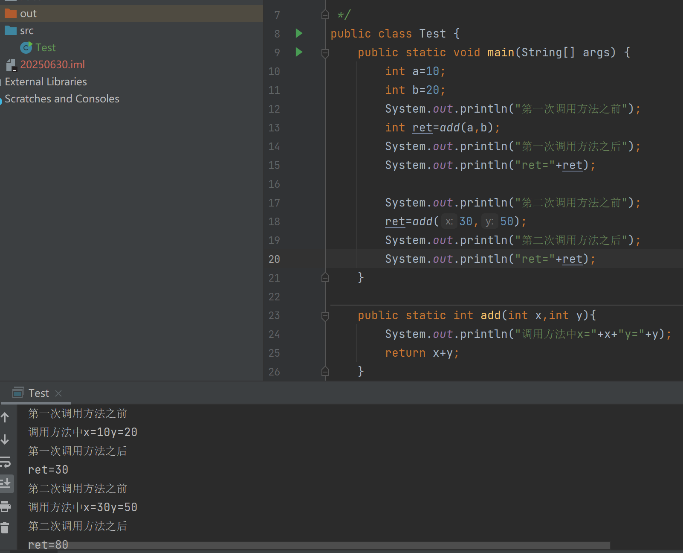Click the y: parameter hint on line 18
Screen dimensions: 683x553
point(489,221)
